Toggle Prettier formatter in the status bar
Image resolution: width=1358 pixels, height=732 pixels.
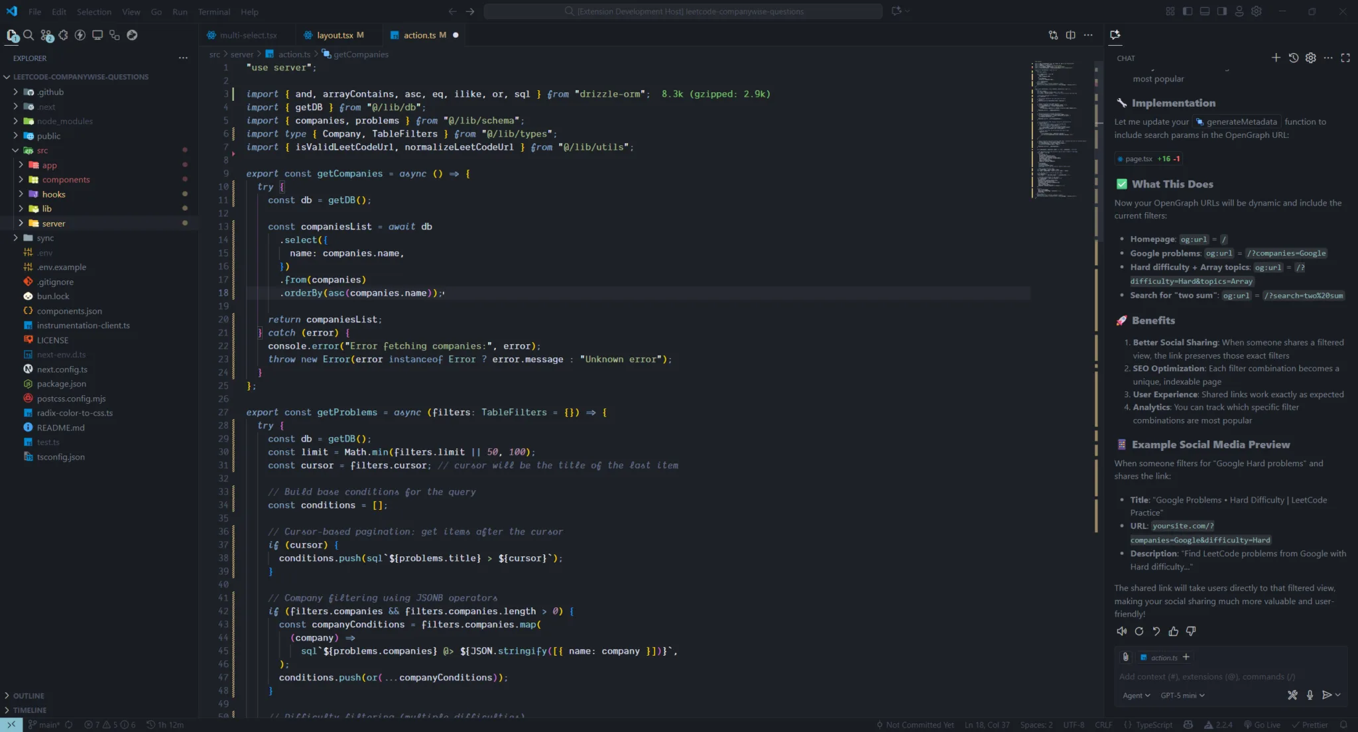[x=1314, y=724]
